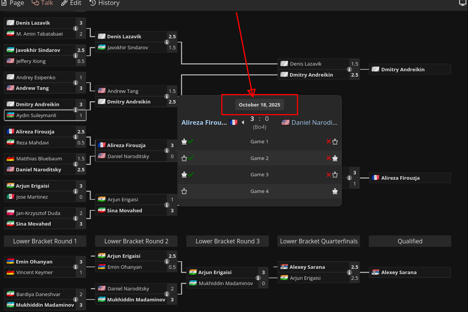Click the green check mark in Game 2
The image size is (468, 312).
pyautogui.click(x=191, y=158)
